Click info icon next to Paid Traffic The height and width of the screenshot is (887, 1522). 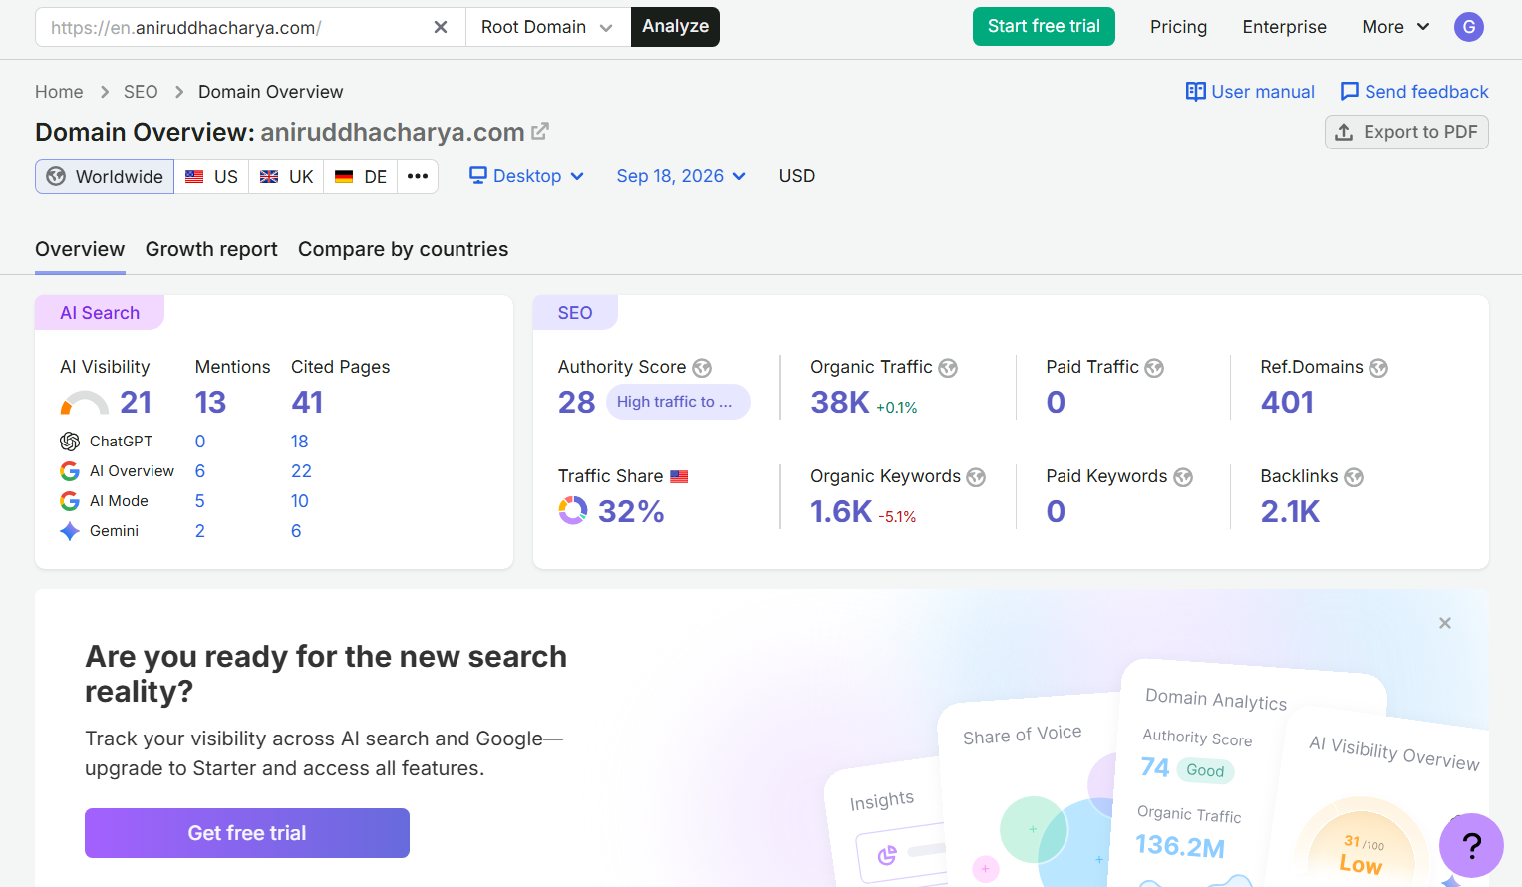1154,368
